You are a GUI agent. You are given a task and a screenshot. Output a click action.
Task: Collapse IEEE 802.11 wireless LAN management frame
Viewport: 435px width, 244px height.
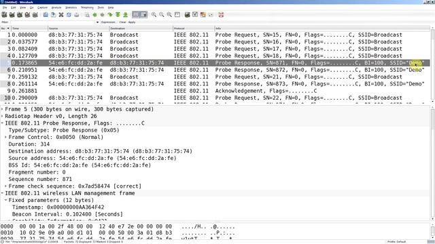[x=2, y=193]
